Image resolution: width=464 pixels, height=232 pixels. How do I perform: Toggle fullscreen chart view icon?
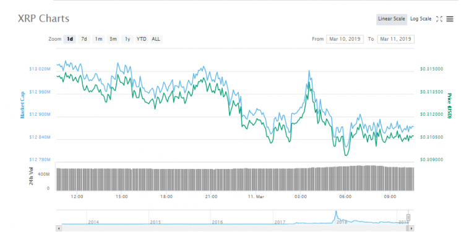pyautogui.click(x=439, y=19)
